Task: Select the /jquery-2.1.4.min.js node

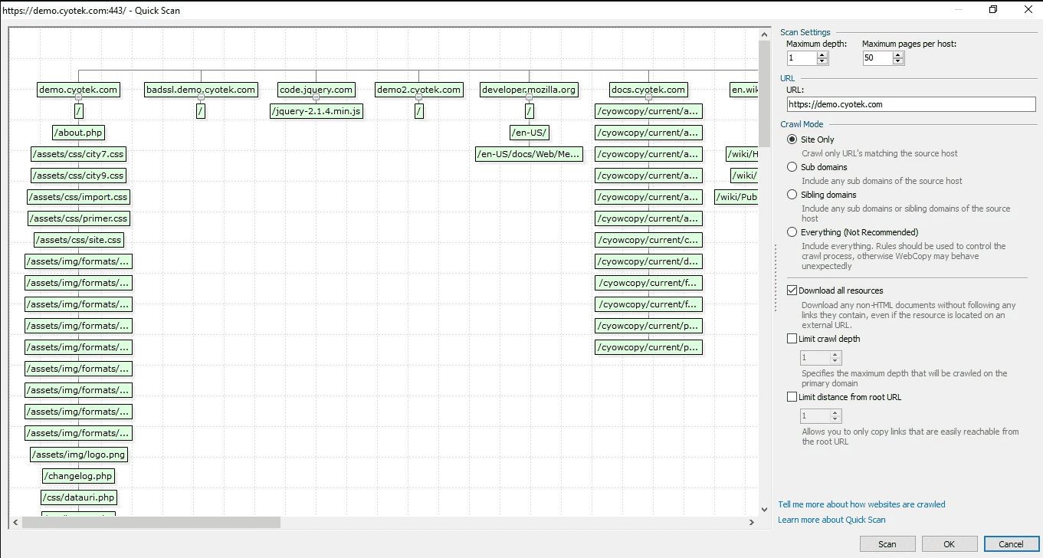Action: [316, 111]
